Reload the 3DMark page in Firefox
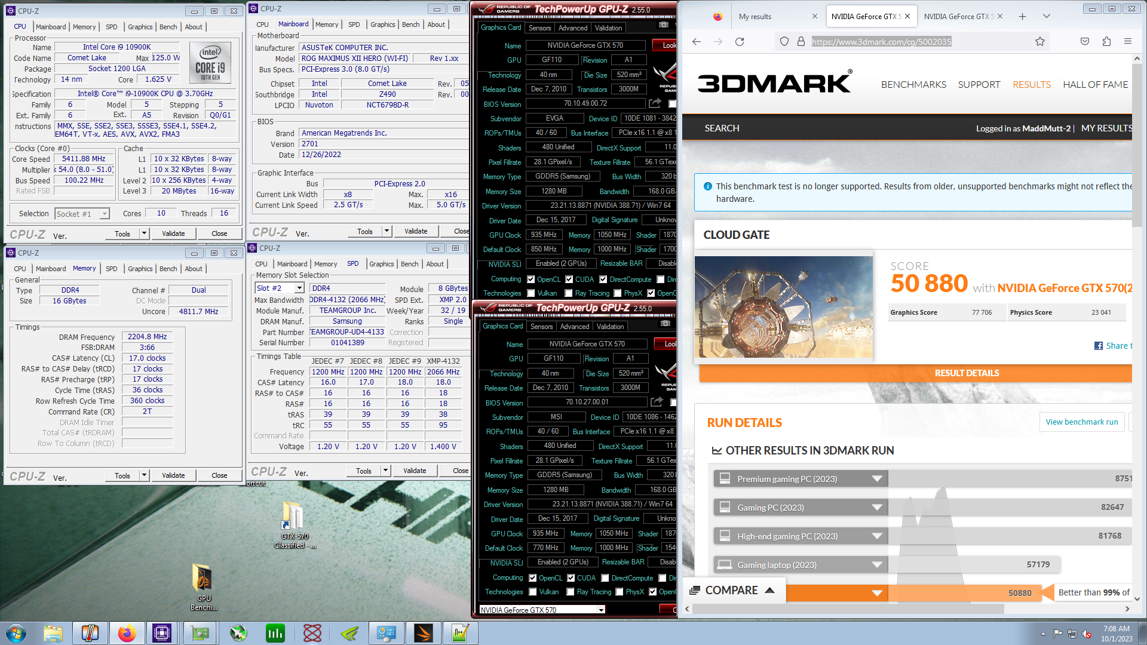 tap(740, 42)
